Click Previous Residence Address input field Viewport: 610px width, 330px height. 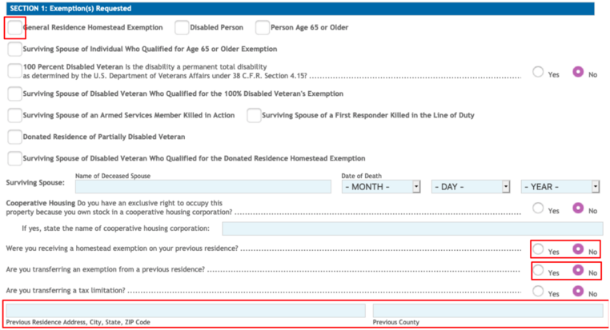(x=186, y=311)
